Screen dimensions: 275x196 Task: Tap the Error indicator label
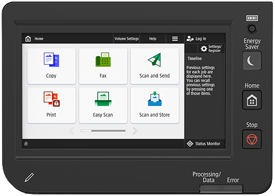233,180
